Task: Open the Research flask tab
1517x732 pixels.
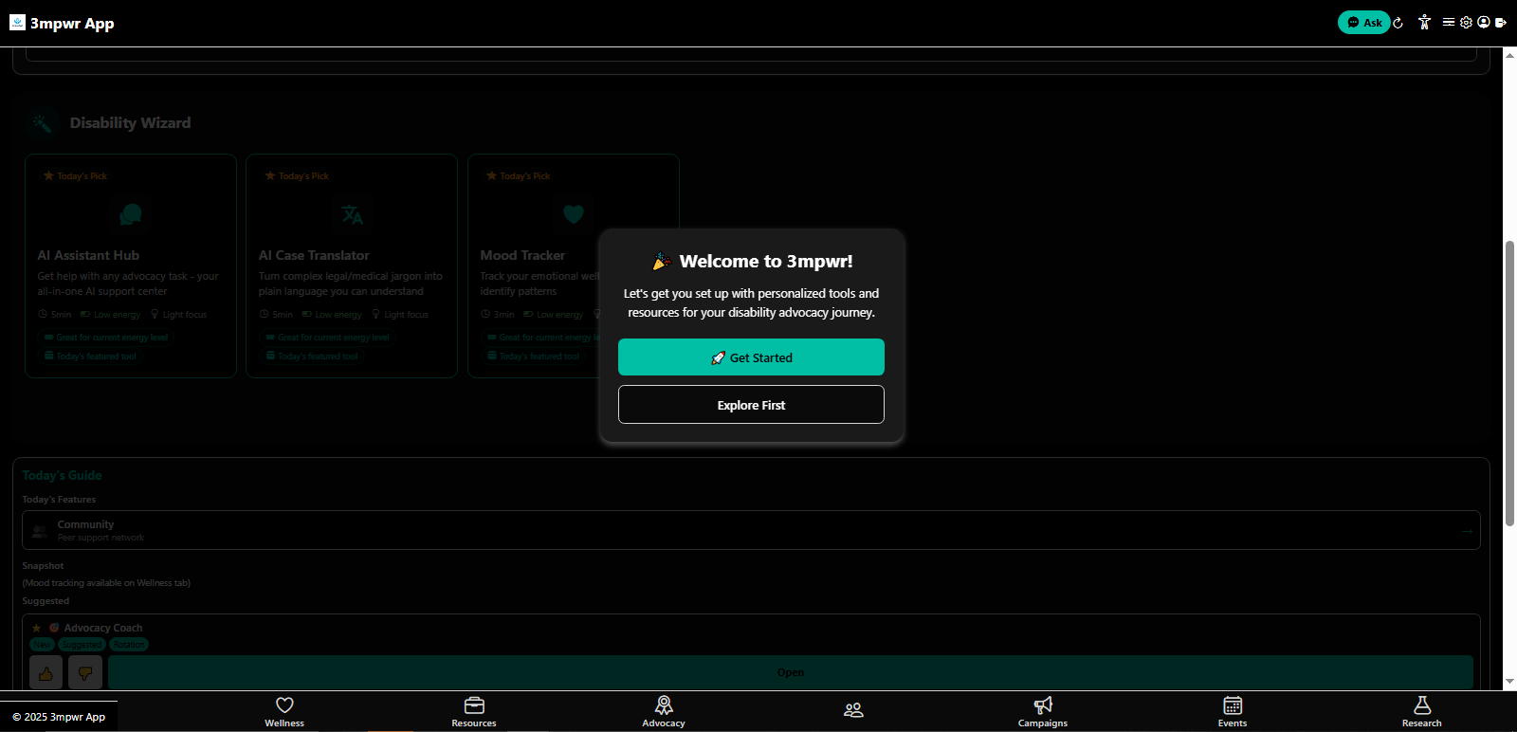Action: pyautogui.click(x=1422, y=712)
